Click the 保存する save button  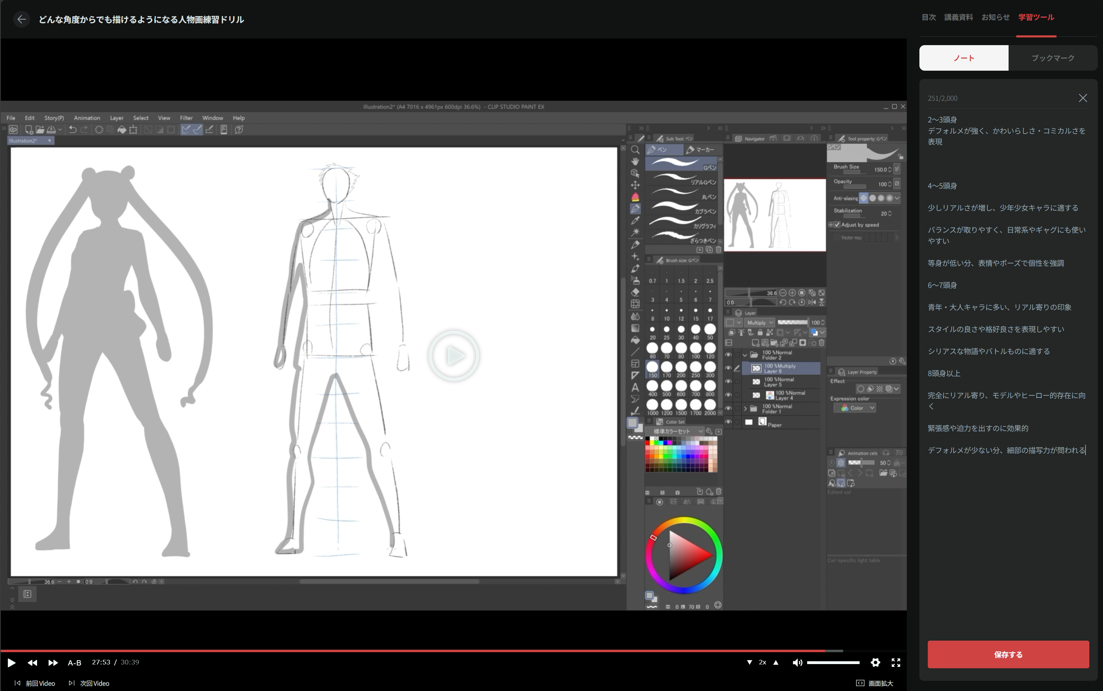coord(1008,655)
